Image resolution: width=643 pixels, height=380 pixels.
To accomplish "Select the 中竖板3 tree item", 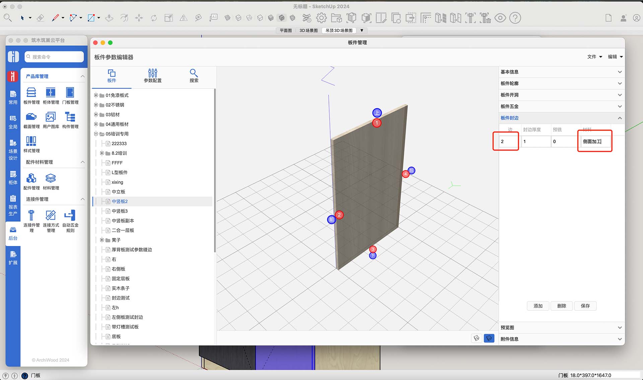I will [120, 211].
